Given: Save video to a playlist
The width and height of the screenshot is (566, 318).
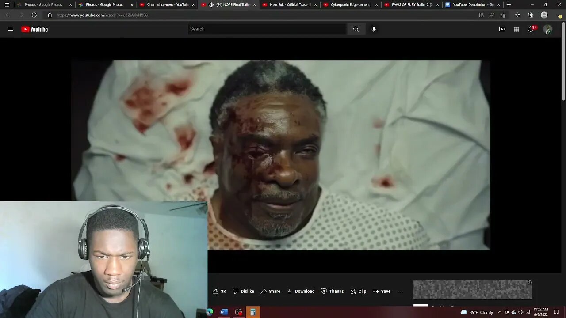Looking at the screenshot, I should click(382, 291).
